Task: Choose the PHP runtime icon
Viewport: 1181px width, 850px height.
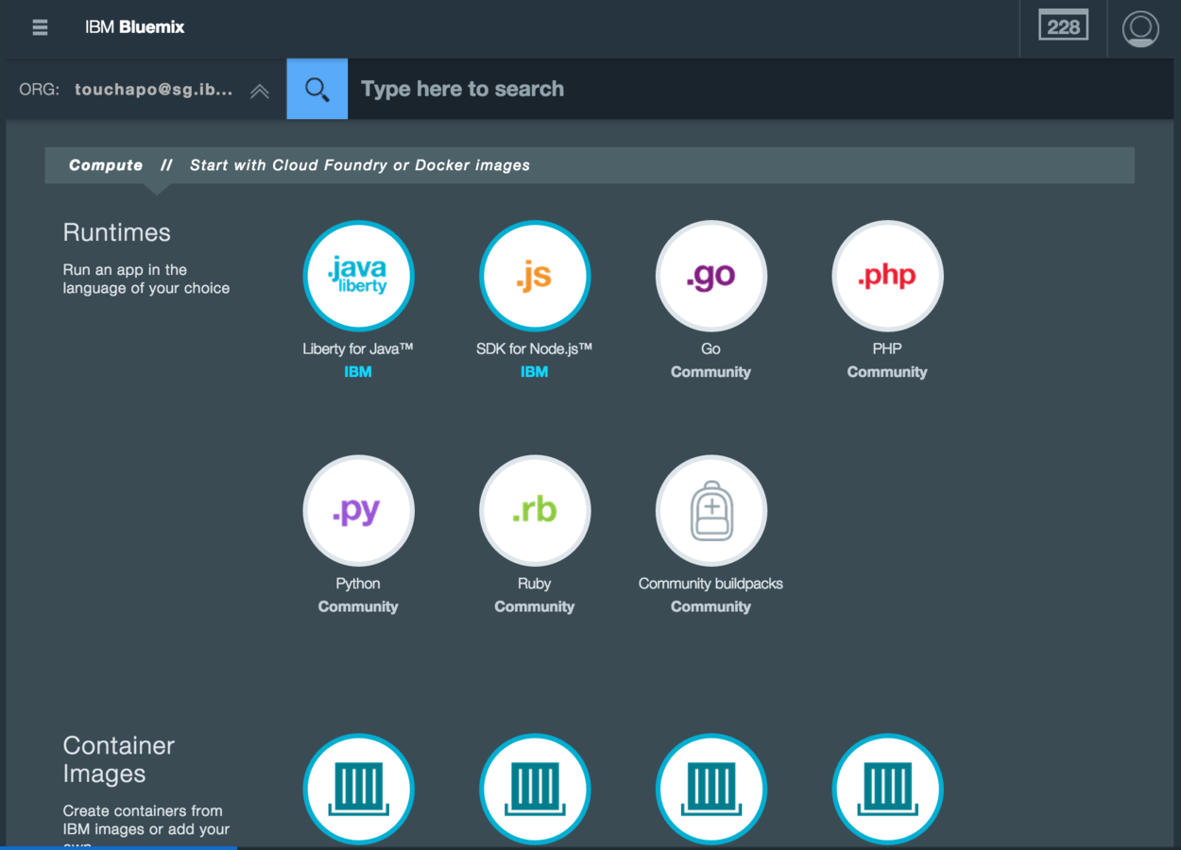Action: [x=887, y=276]
